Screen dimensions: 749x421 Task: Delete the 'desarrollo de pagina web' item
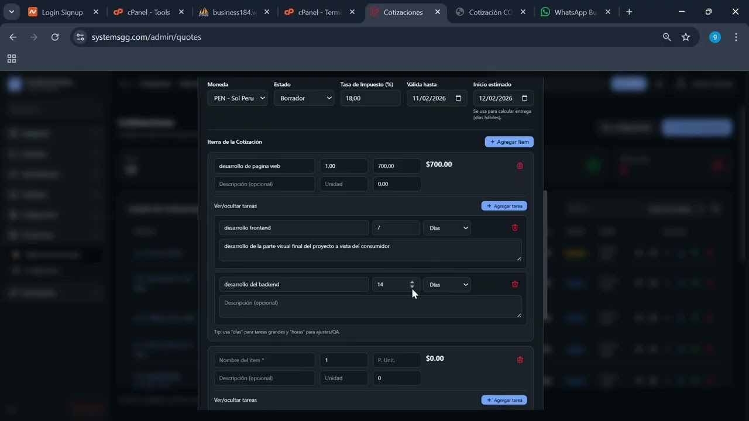point(520,166)
